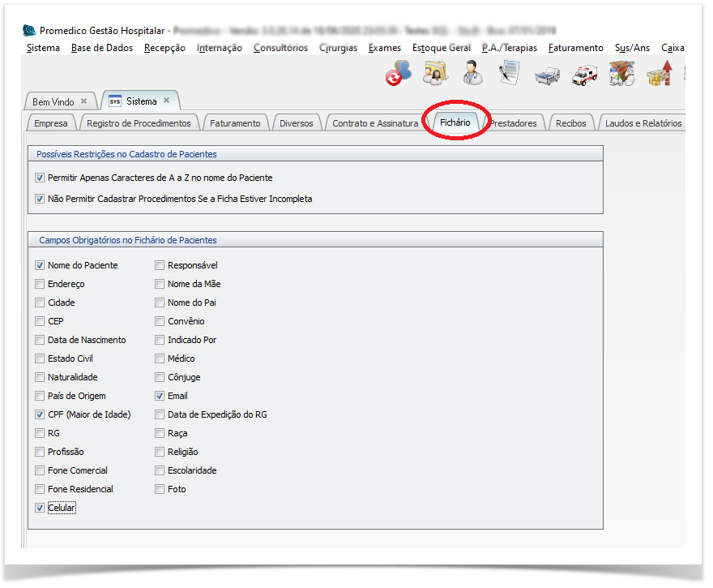This screenshot has height=588, width=713.
Task: Open the document with pen icon
Action: click(510, 74)
